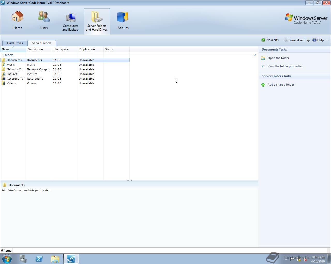The height and width of the screenshot is (264, 331).
Task: Click the Open the folder task icon
Action: [263, 58]
